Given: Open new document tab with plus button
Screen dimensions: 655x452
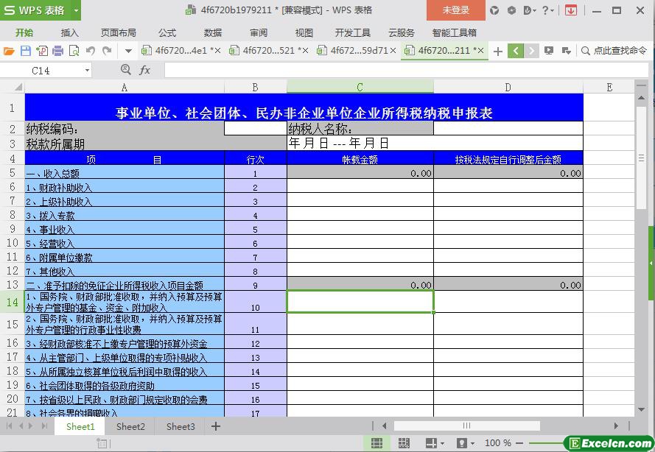Looking at the screenshot, I should pyautogui.click(x=498, y=51).
